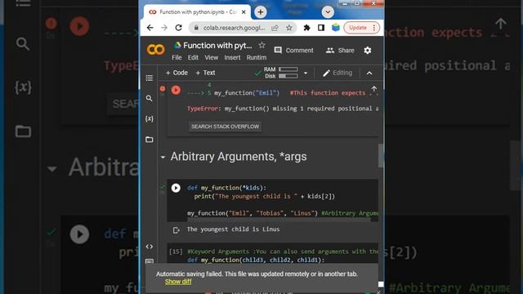Viewport: 523px width, 294px height.
Task: Click the Share button
Action: [x=340, y=51]
